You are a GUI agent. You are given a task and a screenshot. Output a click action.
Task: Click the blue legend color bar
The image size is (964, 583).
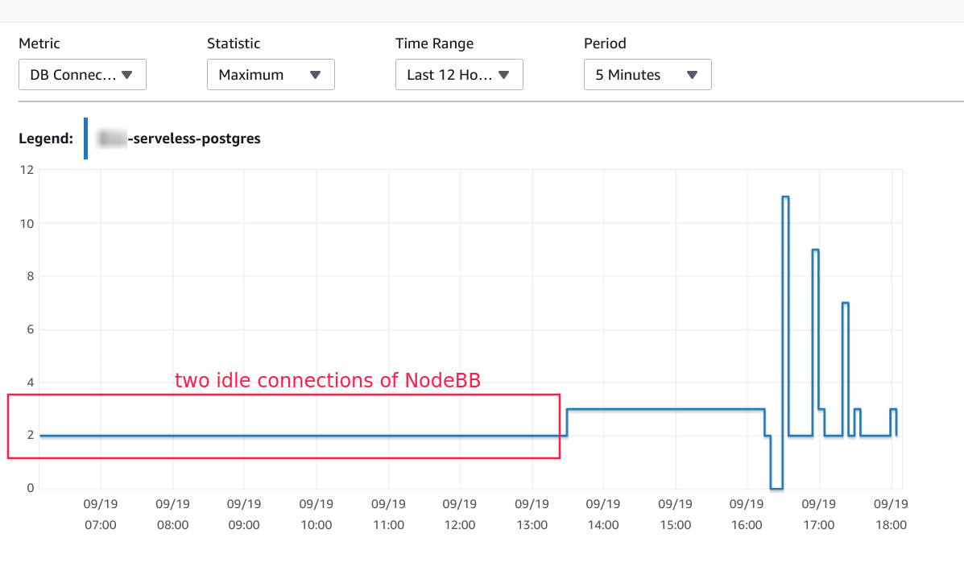click(85, 138)
